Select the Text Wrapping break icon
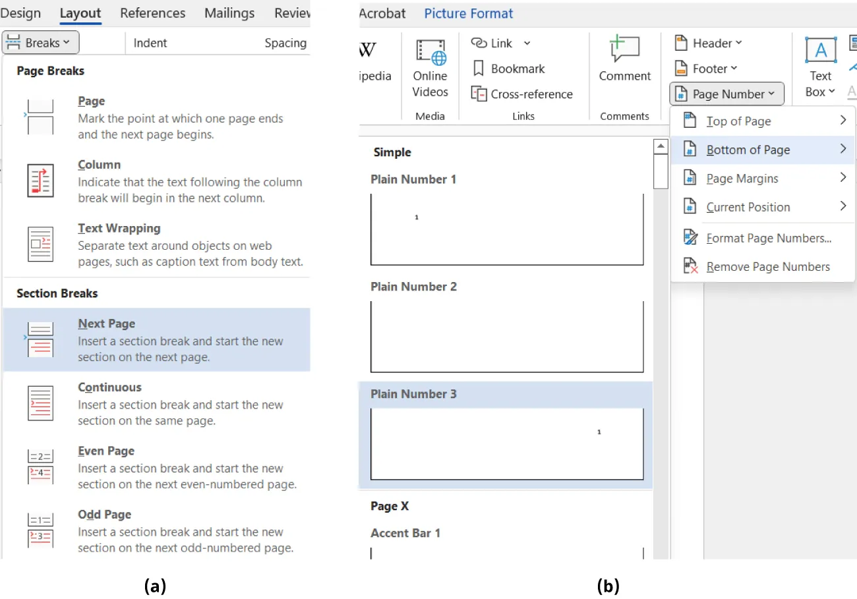This screenshot has height=599, width=857. tap(40, 243)
